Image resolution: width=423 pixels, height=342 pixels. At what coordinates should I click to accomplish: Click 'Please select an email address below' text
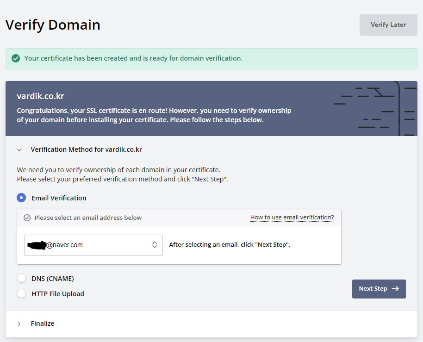tap(88, 218)
